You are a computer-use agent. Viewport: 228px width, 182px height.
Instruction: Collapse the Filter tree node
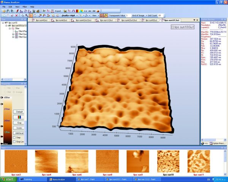(x=9, y=28)
